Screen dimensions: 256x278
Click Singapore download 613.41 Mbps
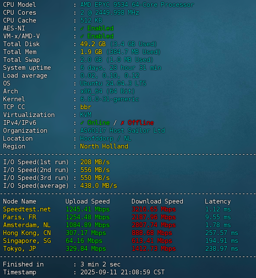[152, 241]
